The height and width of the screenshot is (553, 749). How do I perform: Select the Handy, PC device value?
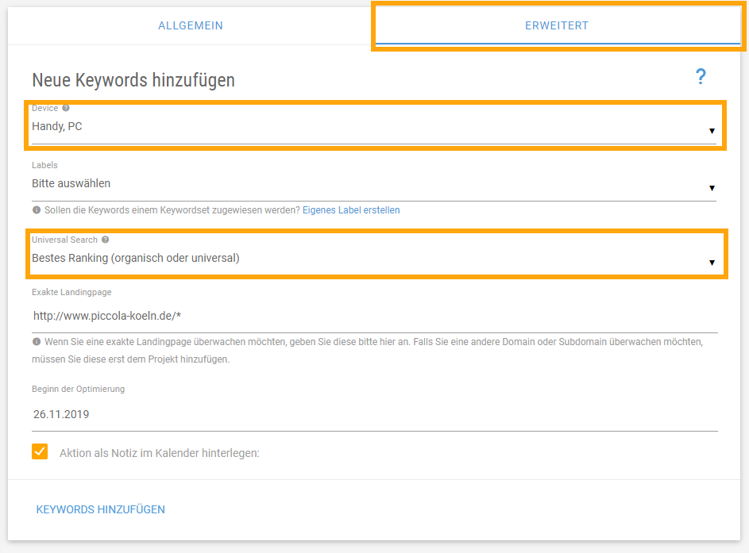pos(57,126)
